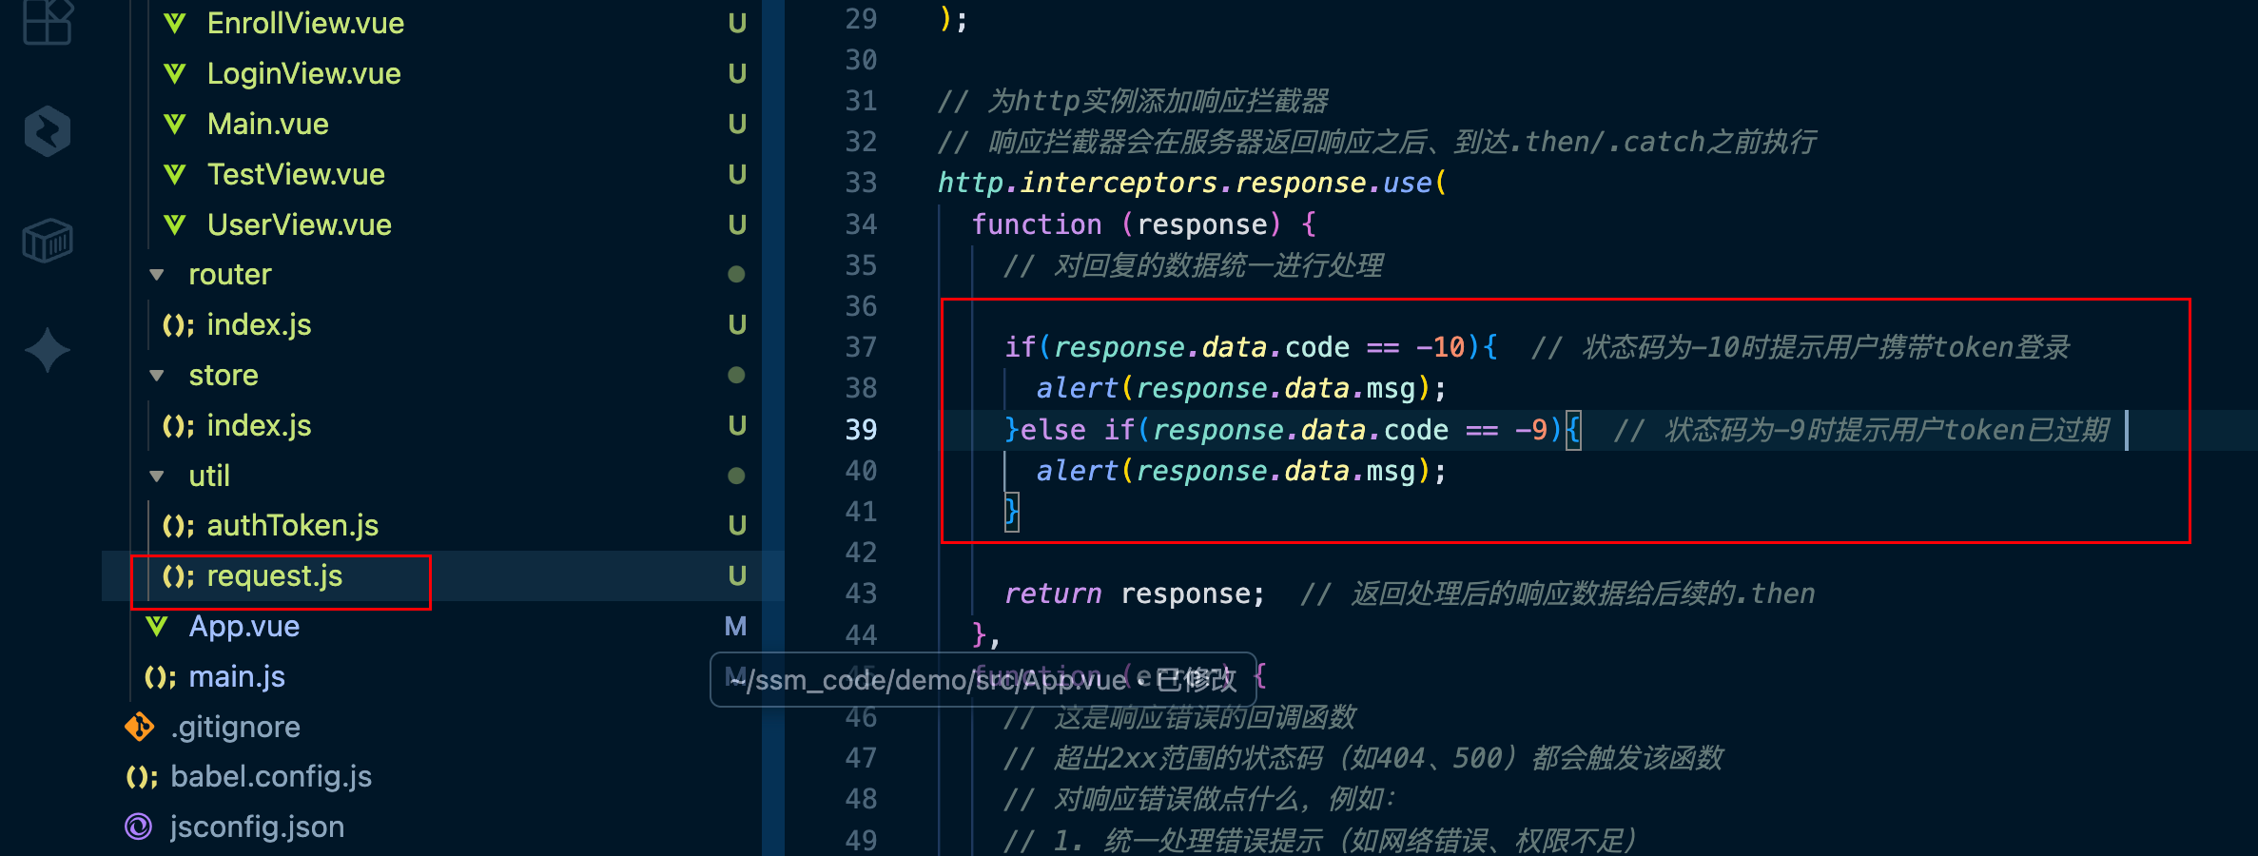
Task: Open EnrollView.vue file
Action: (x=305, y=24)
